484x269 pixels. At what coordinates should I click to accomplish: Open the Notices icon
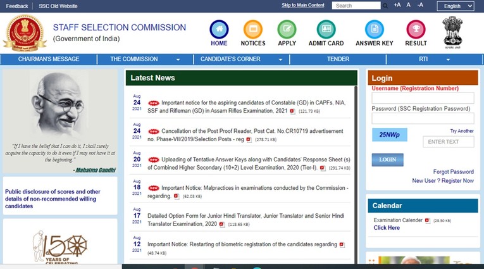[x=253, y=29]
